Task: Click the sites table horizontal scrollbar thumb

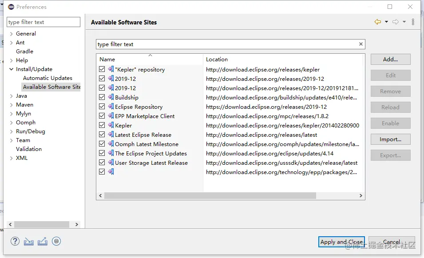Action: coord(210,195)
